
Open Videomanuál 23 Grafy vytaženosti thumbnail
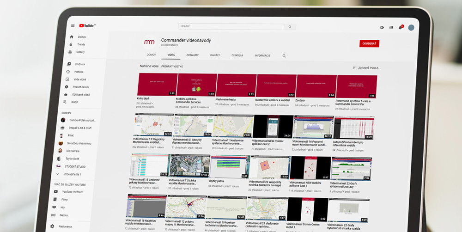pyautogui.click(x=351, y=168)
